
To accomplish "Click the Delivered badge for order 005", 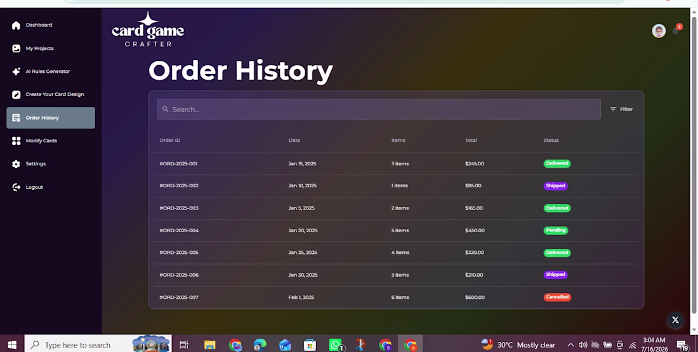I will tap(557, 253).
